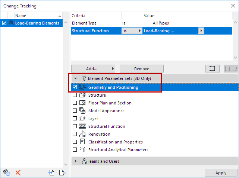The height and width of the screenshot is (178, 239).
Task: Click the selection rectangle icon button
Action: coord(212,68)
